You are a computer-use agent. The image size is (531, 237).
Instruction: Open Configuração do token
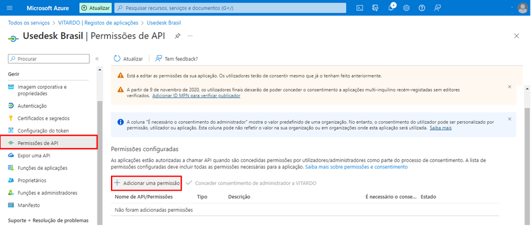pos(43,131)
